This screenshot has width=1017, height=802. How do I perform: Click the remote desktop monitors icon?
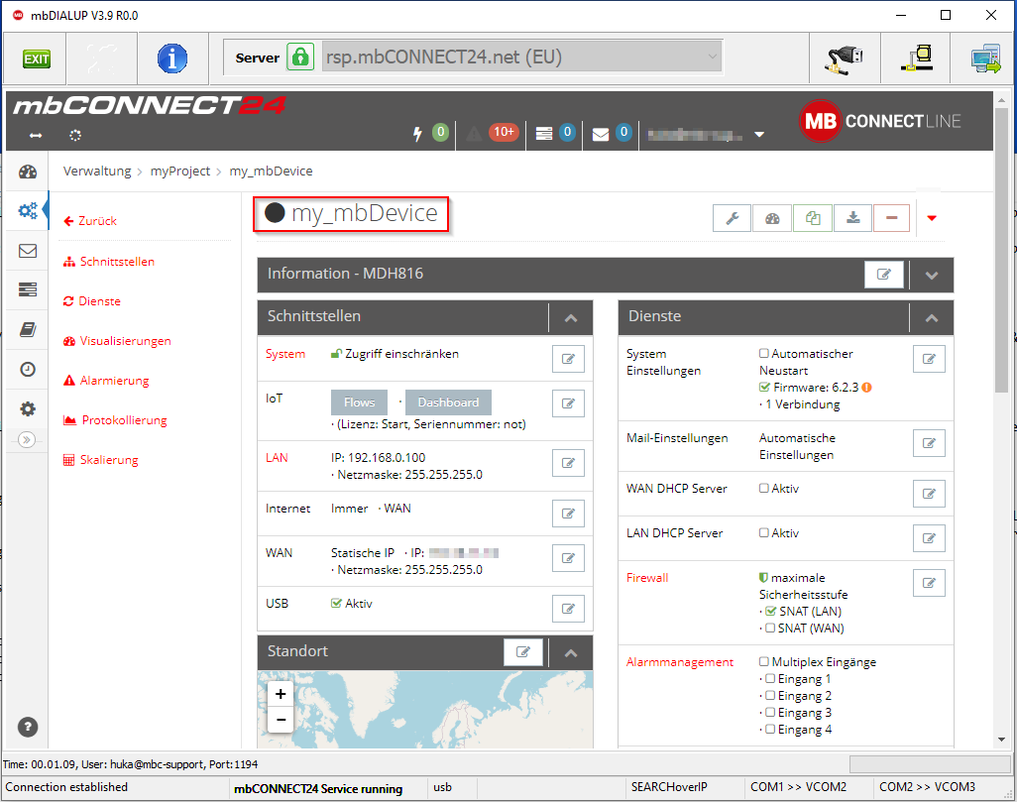pyautogui.click(x=985, y=58)
